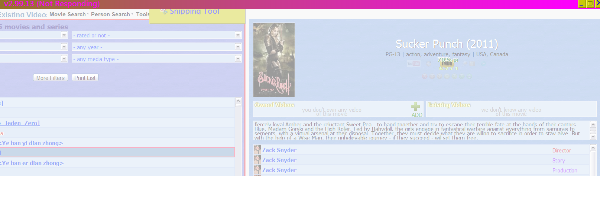Open the YouTube trailer link icon
600x222 pixels.
pos(413,64)
